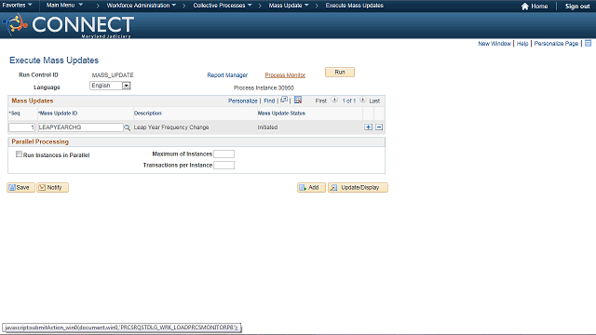Click Leap Year Frequency Change description text
Viewport: 596px width, 335px height.
(171, 127)
